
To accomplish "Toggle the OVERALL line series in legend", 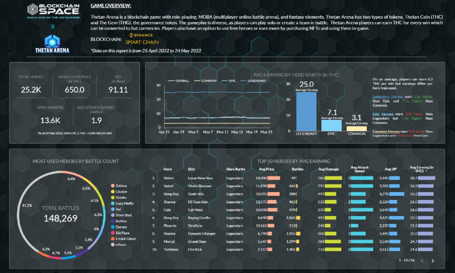I will (175, 80).
